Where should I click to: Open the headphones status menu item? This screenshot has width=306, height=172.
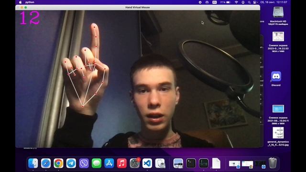click(x=207, y=2)
